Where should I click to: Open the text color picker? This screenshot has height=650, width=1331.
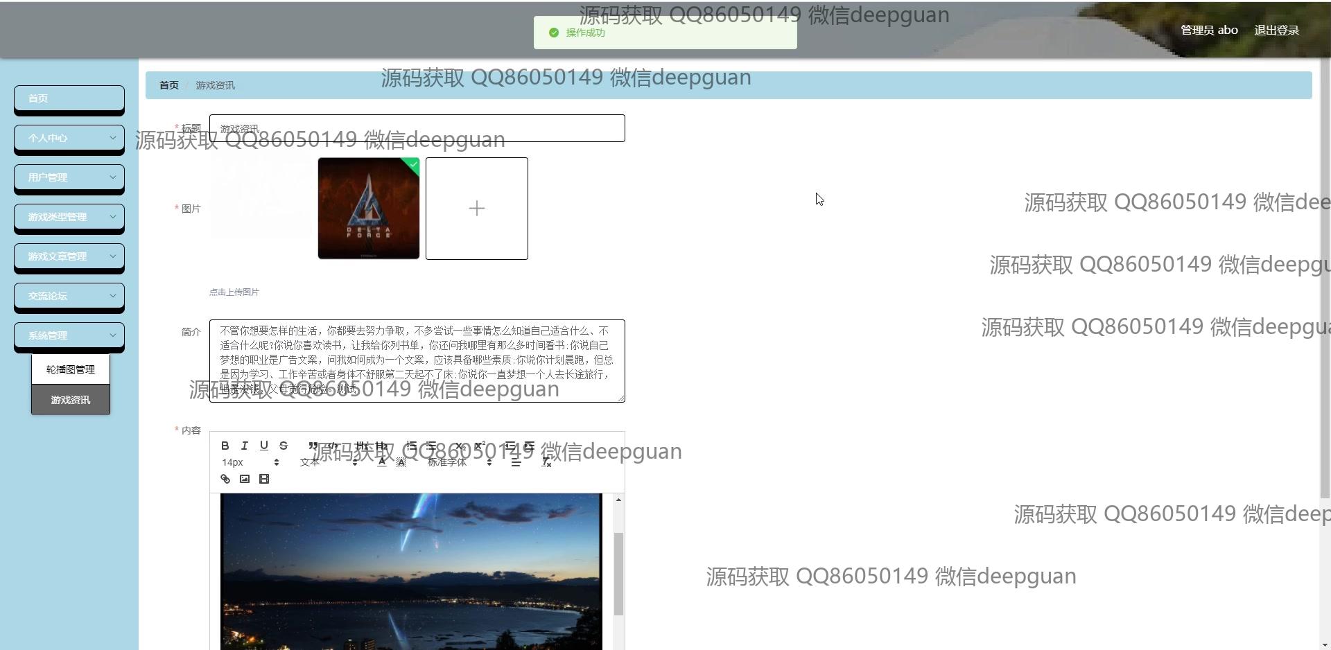coord(382,462)
